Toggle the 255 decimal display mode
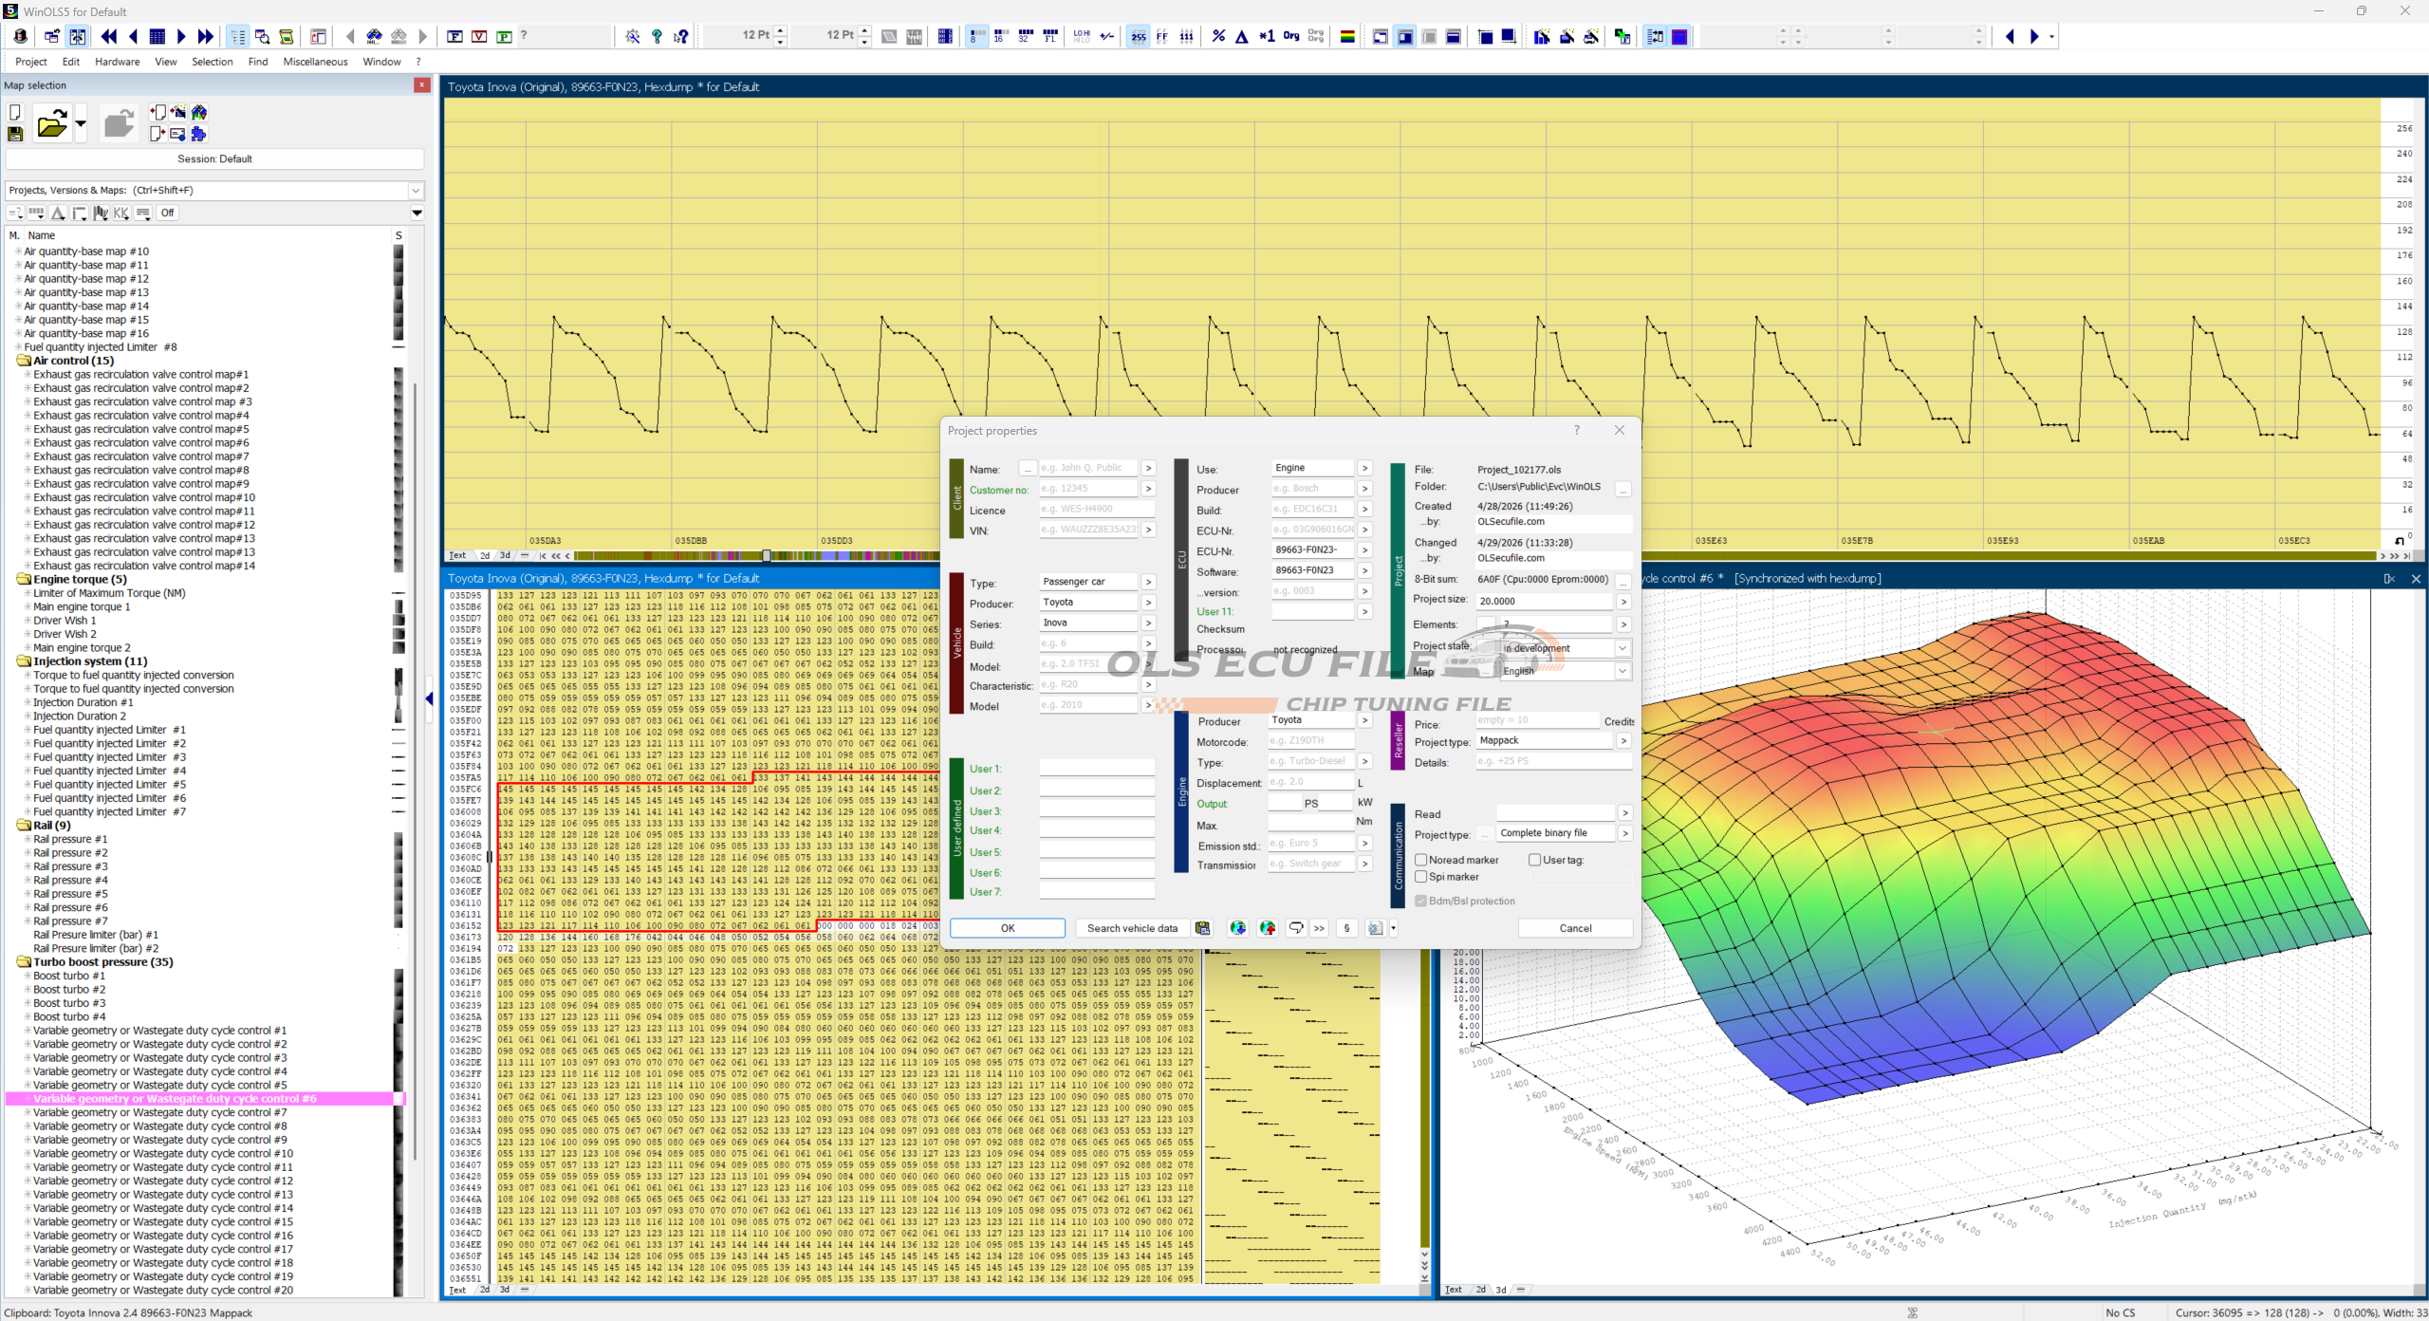The height and width of the screenshot is (1321, 2429). 1139,37
